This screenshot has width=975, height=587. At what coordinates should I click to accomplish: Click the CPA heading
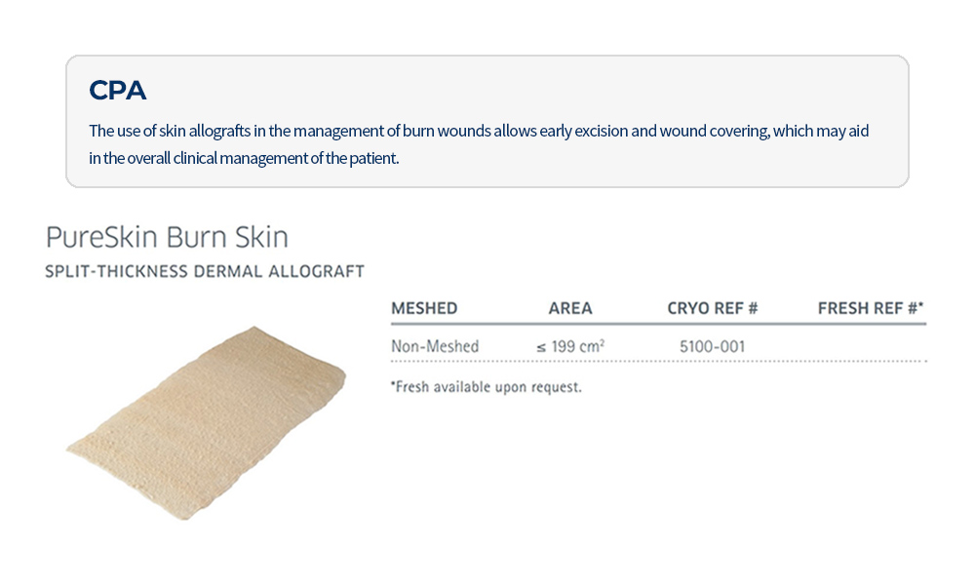click(117, 91)
